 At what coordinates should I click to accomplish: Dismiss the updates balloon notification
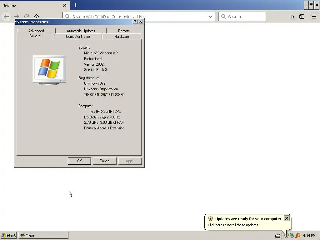287,218
